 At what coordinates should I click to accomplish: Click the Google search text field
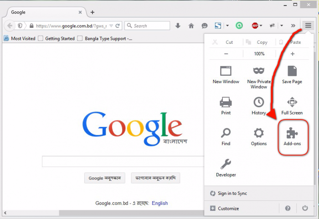click(x=123, y=162)
